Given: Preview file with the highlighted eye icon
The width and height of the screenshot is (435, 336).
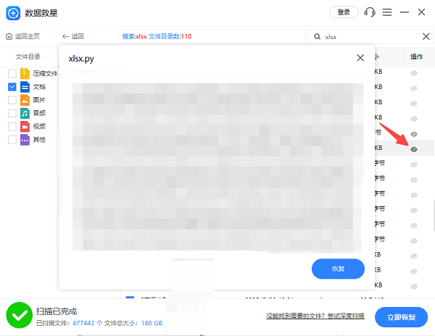Looking at the screenshot, I should point(414,149).
